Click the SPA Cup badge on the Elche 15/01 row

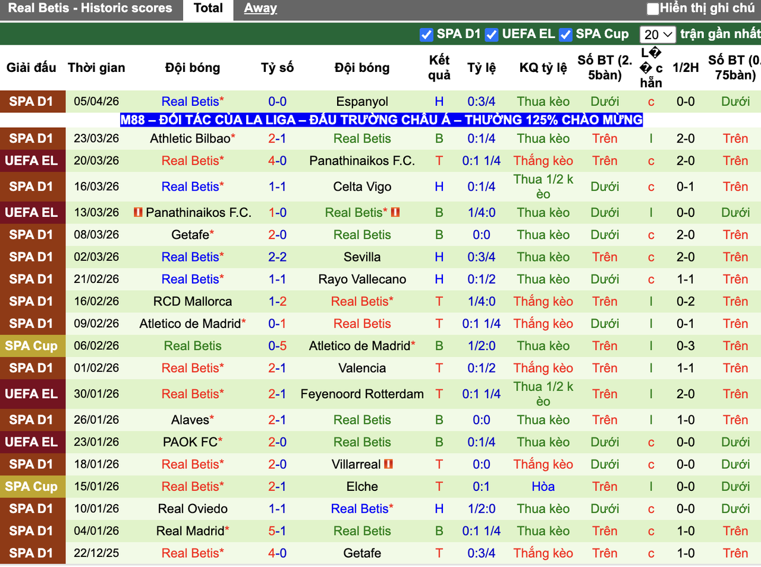pos(33,486)
